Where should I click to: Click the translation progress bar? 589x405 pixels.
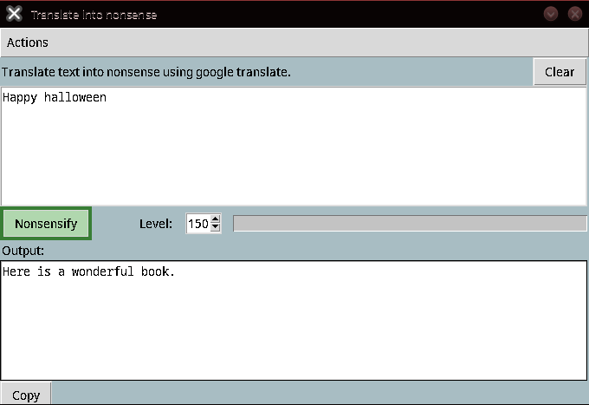pos(410,224)
